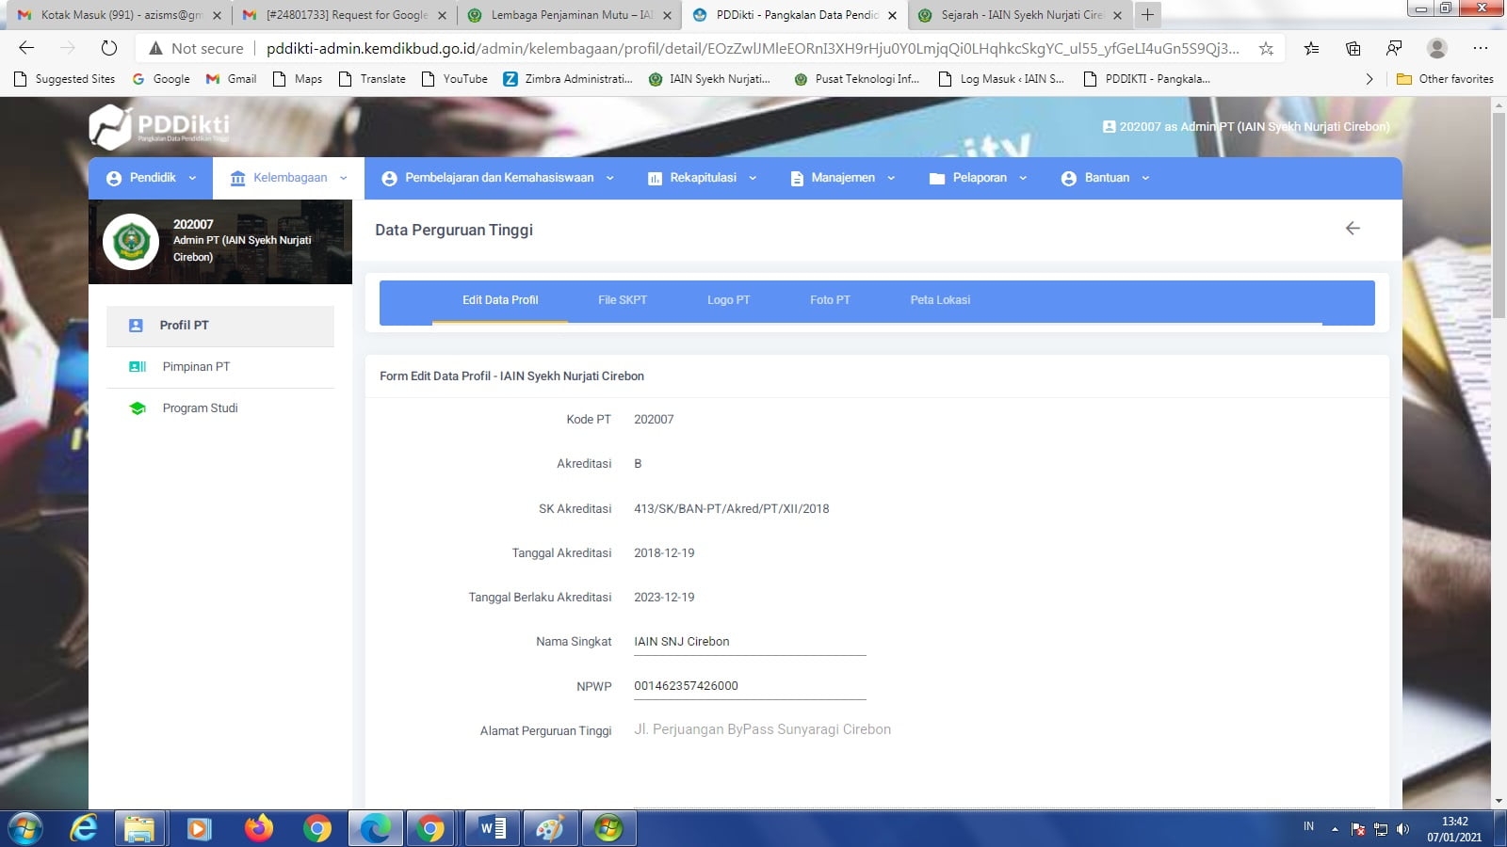Open Microsoft Word from the taskbar
Image resolution: width=1507 pixels, height=847 pixels.
click(x=493, y=828)
